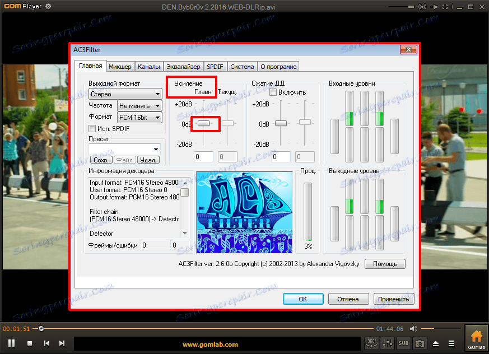Image resolution: width=489 pixels, height=354 pixels.
Task: Click the second Сжатие ДД slider handle
Action: (x=305, y=122)
